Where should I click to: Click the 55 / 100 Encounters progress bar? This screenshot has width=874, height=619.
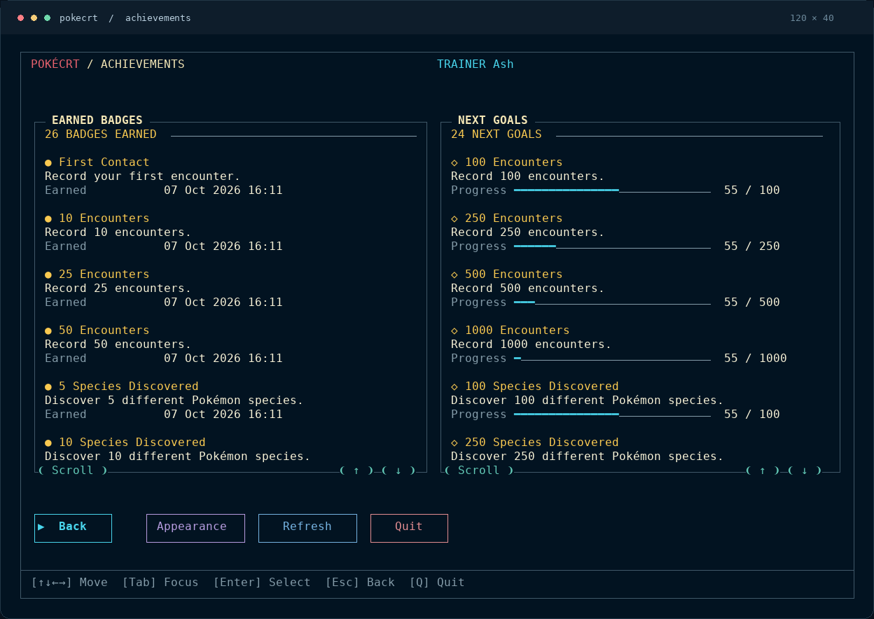(x=612, y=190)
